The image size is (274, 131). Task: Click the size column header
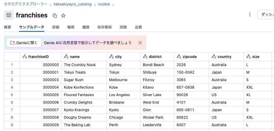[258, 57]
